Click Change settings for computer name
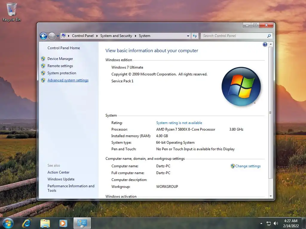This screenshot has height=229, width=306. click(x=248, y=166)
